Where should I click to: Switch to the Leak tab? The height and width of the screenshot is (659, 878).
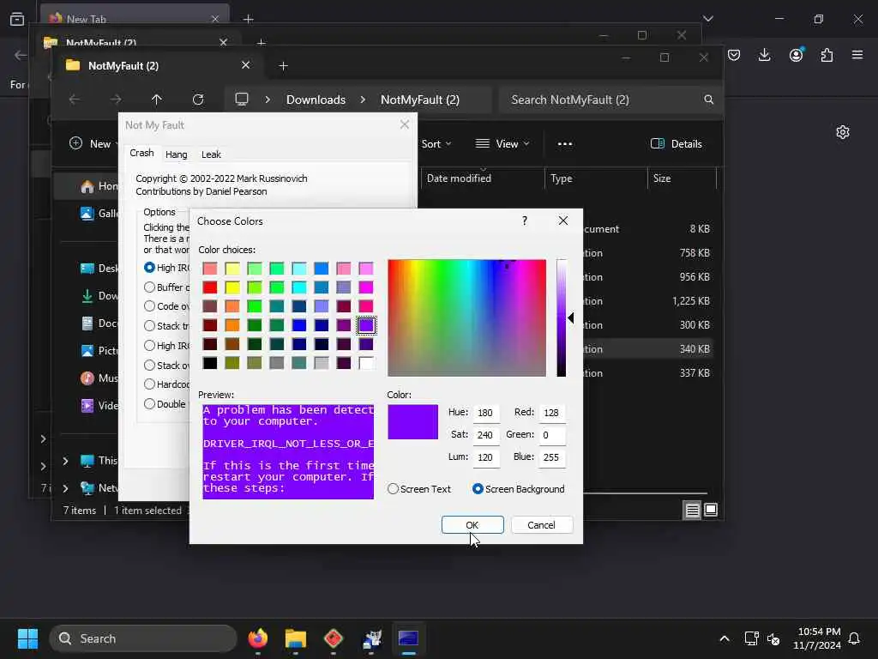pos(211,154)
